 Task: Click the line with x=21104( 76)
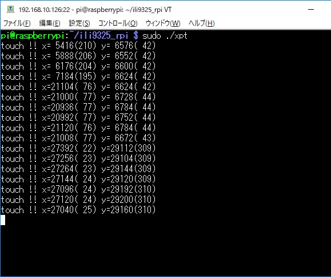pyautogui.click(x=78, y=87)
